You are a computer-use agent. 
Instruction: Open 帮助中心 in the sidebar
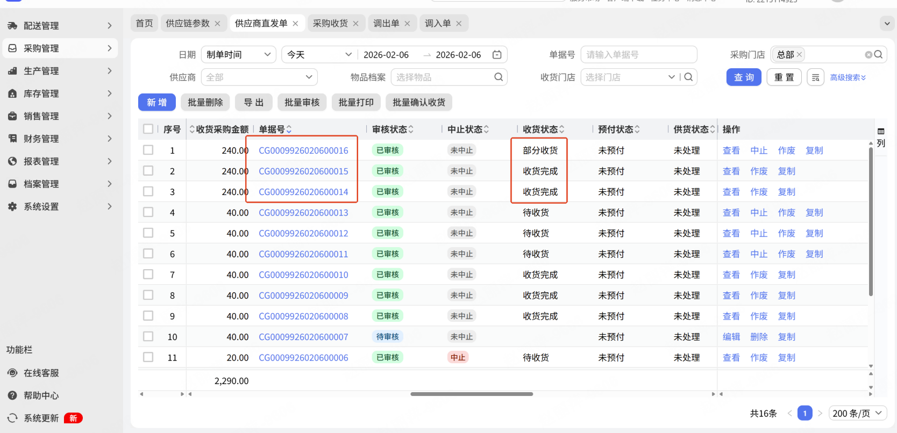(41, 395)
